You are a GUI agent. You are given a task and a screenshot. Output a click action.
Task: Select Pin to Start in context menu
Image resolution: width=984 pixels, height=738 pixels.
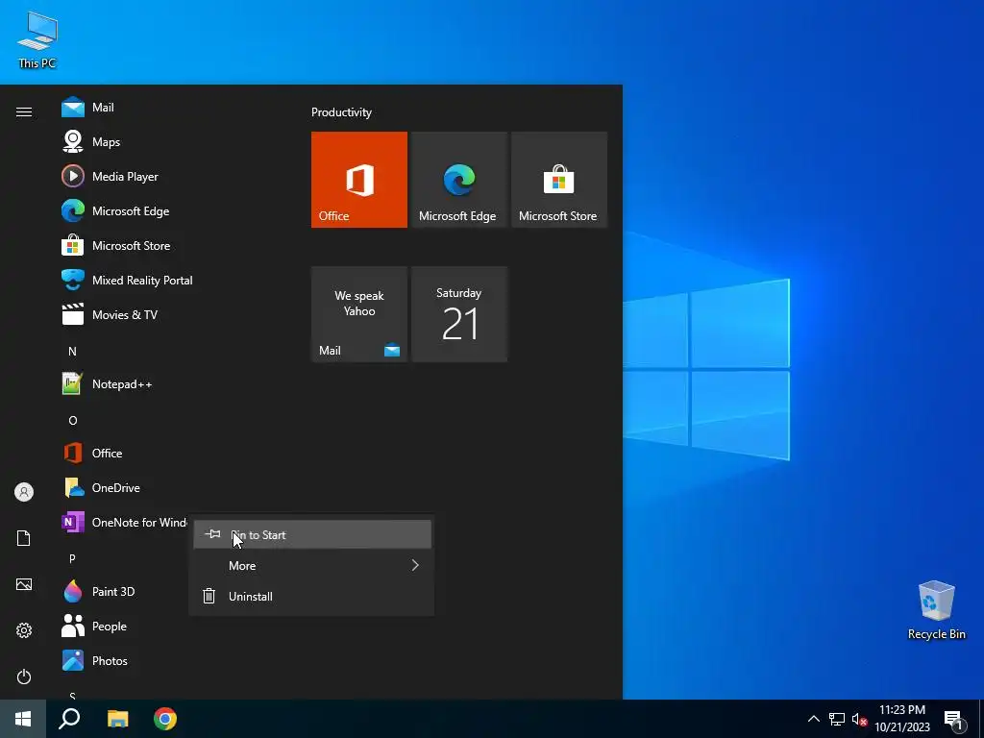coord(312,534)
